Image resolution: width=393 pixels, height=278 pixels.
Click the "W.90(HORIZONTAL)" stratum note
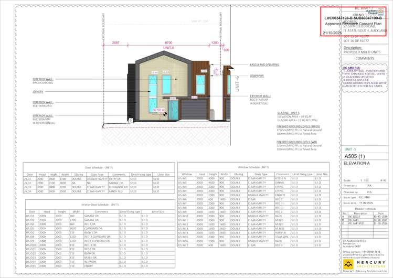(44, 123)
